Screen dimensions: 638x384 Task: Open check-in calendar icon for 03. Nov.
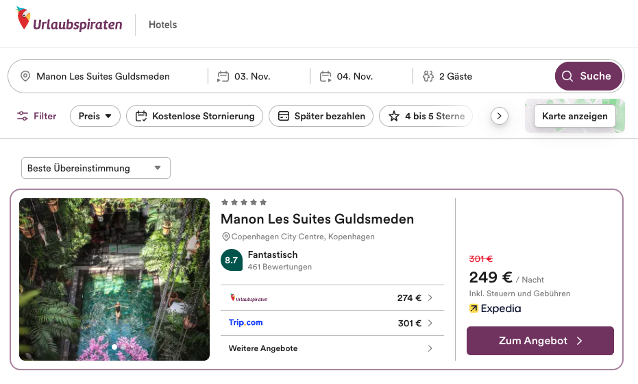[223, 76]
